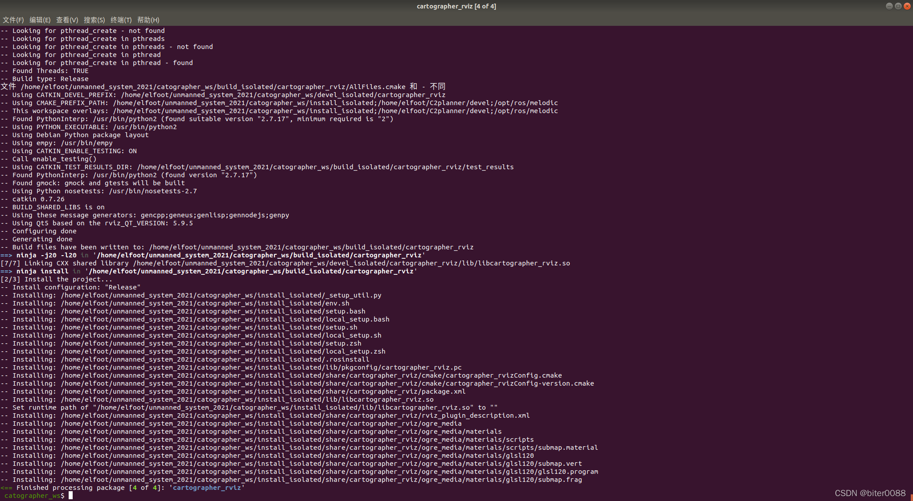Screen dimensions: 913x501
Task: Maximize the terminal window
Action: [898, 6]
